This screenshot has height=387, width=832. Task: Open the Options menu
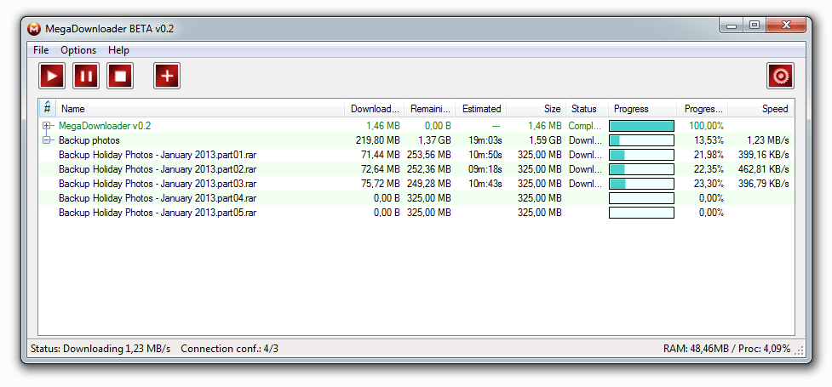click(x=78, y=50)
